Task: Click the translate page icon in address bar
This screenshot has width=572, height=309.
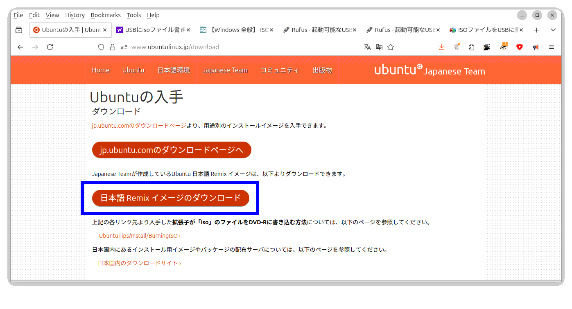Action: [x=367, y=47]
